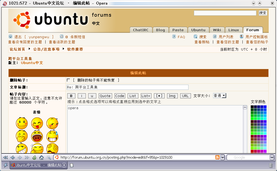Open the 公告/注意事项 breadcrumb link
This screenshot has width=277, height=171.
point(46,49)
